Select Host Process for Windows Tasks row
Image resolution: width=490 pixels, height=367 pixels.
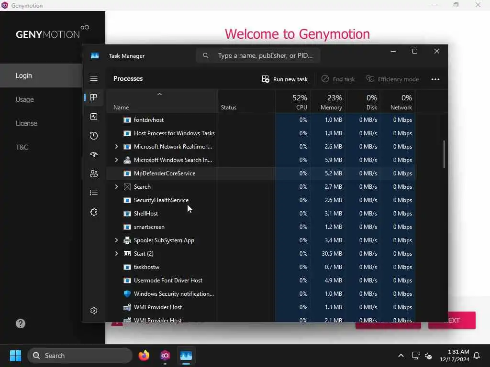coord(261,133)
